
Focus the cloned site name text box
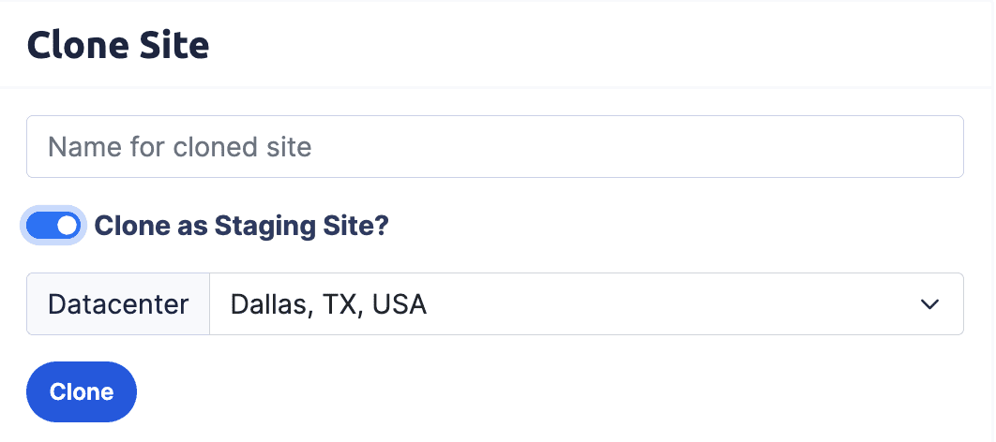(494, 147)
